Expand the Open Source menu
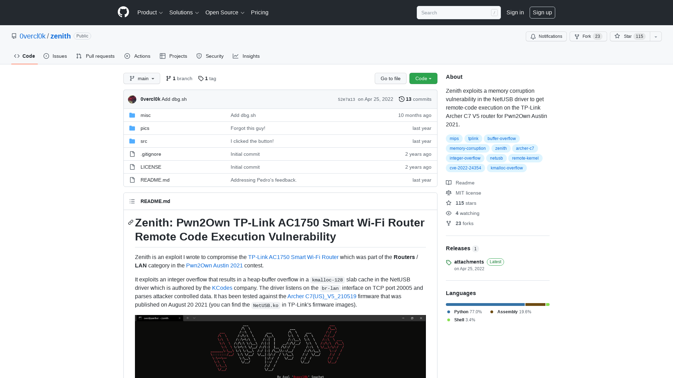This screenshot has height=378, width=673. click(225, 13)
